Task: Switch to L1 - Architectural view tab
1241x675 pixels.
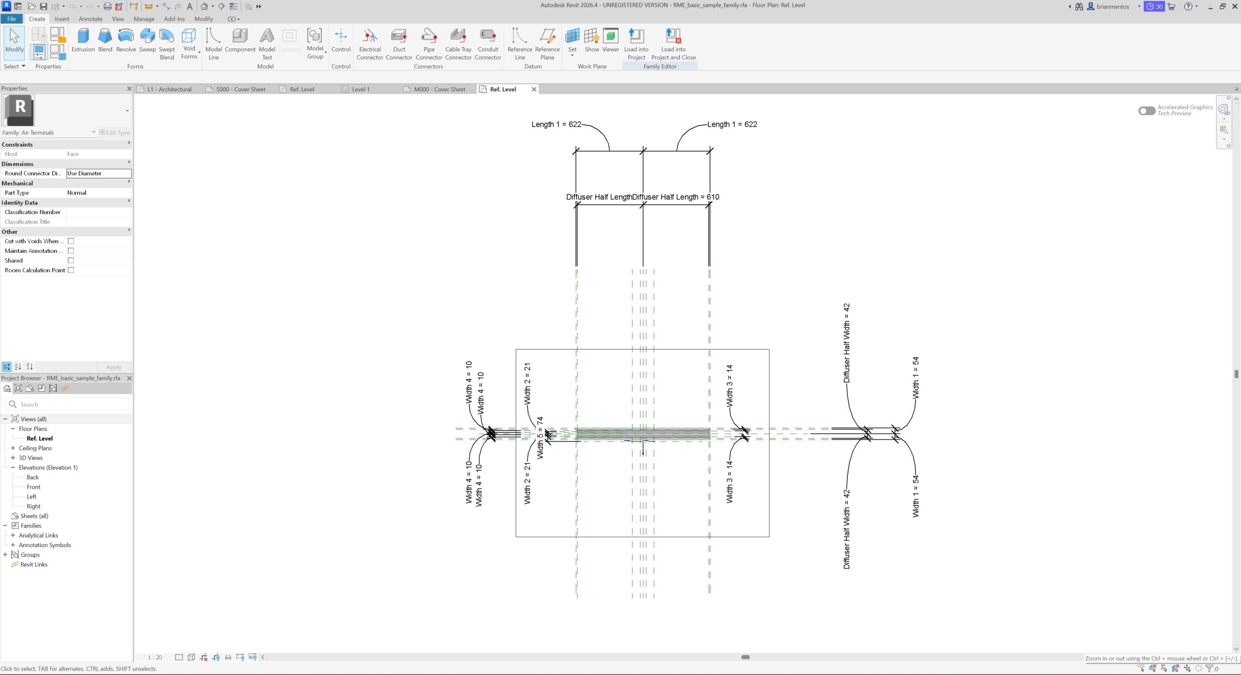Action: tap(169, 89)
